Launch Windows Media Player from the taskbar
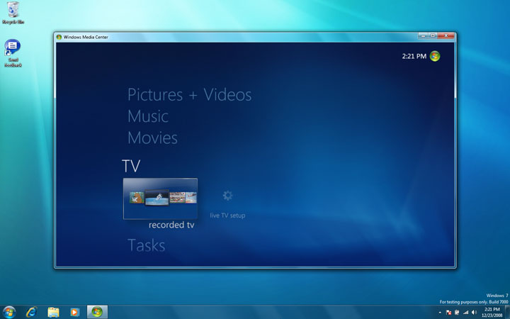This screenshot has height=319, width=510. [74, 312]
